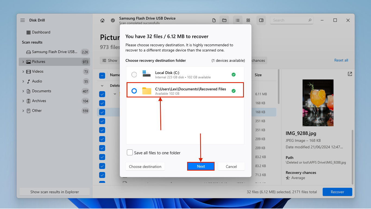
Task: Switch to file view icon
Action: coord(214,20)
